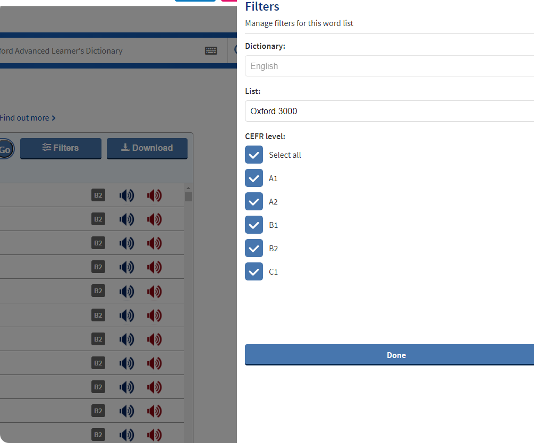Uncheck the Select all checkbox
This screenshot has width=534, height=443.
coord(254,155)
